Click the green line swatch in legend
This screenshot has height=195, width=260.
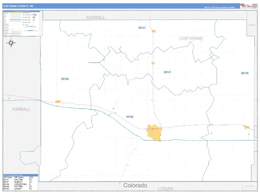15,35
